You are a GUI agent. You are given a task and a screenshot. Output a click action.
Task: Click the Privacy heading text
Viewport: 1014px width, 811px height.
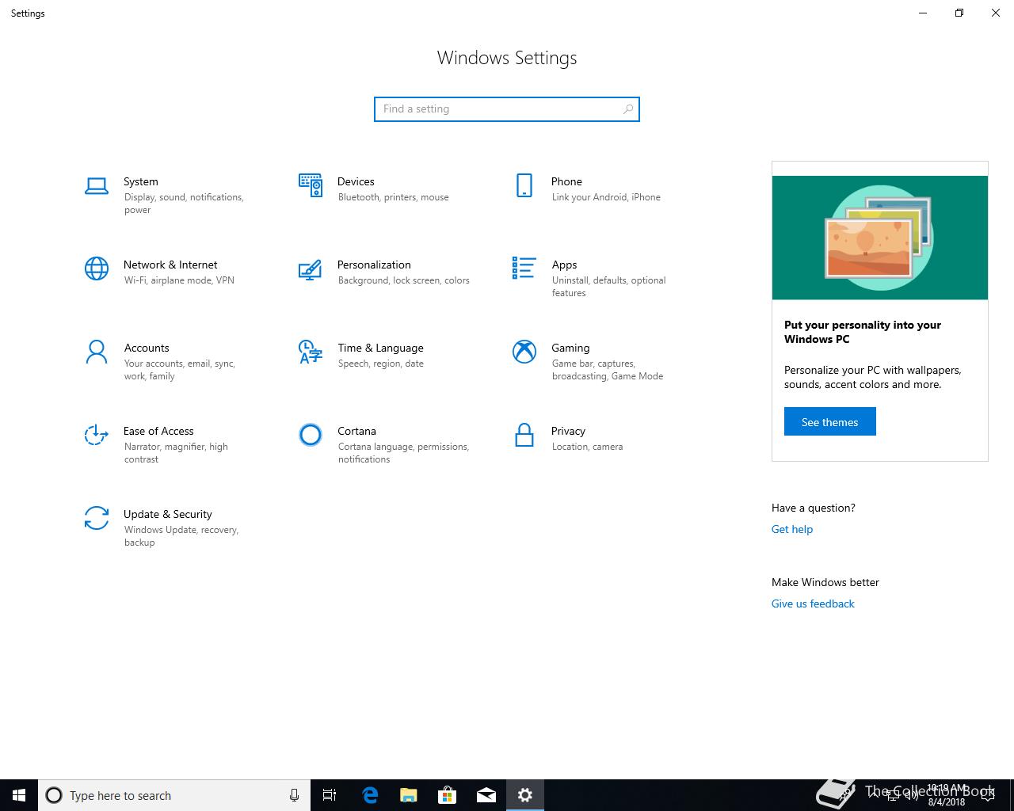tap(568, 431)
